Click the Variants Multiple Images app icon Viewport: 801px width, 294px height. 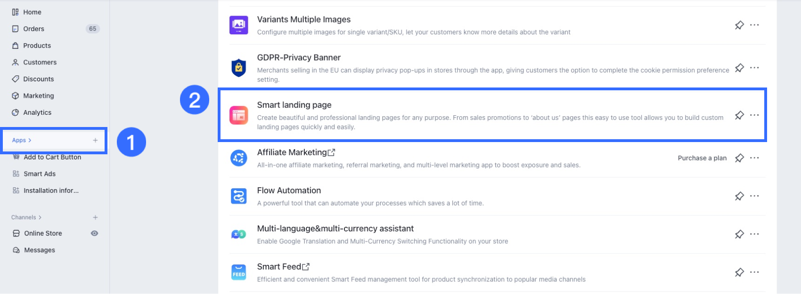click(238, 25)
